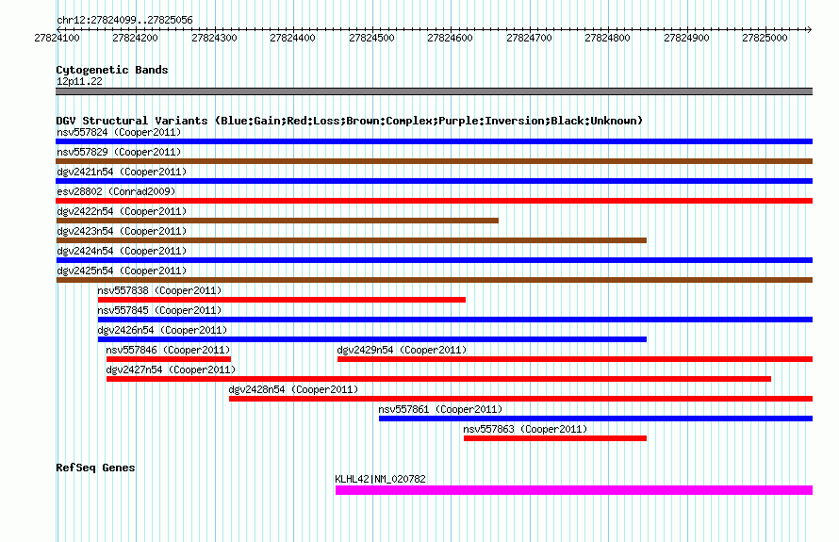The height and width of the screenshot is (542, 839).
Task: Click ruler position 27825000
Action: [765, 38]
